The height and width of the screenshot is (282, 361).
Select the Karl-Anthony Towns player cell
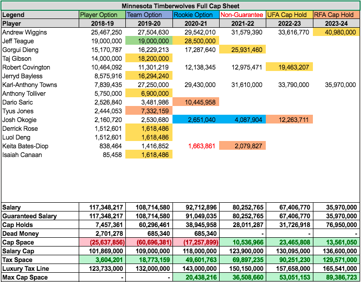coord(40,85)
